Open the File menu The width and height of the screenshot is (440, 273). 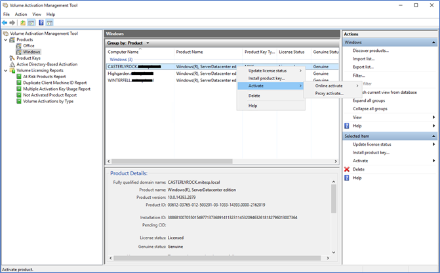(x=7, y=14)
